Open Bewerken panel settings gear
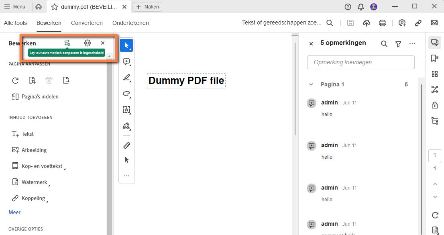444x235 pixels. click(x=88, y=43)
